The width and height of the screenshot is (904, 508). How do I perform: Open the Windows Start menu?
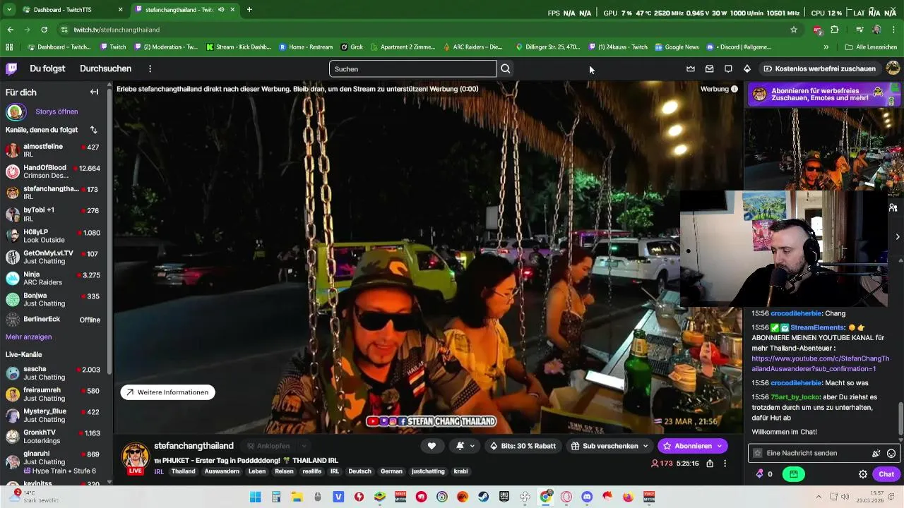pos(256,497)
